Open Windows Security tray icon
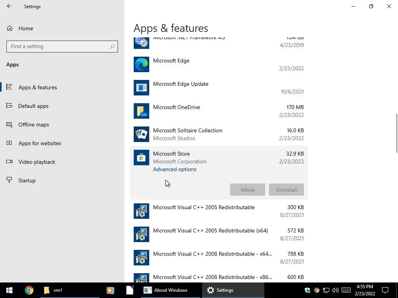 point(307,290)
